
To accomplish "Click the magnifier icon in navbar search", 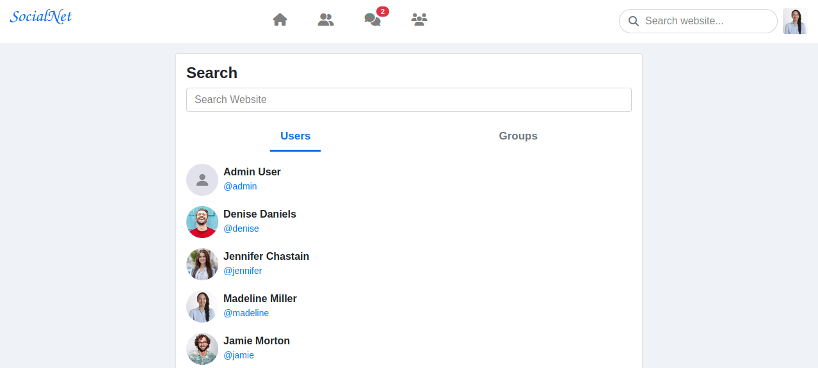I will [x=634, y=21].
